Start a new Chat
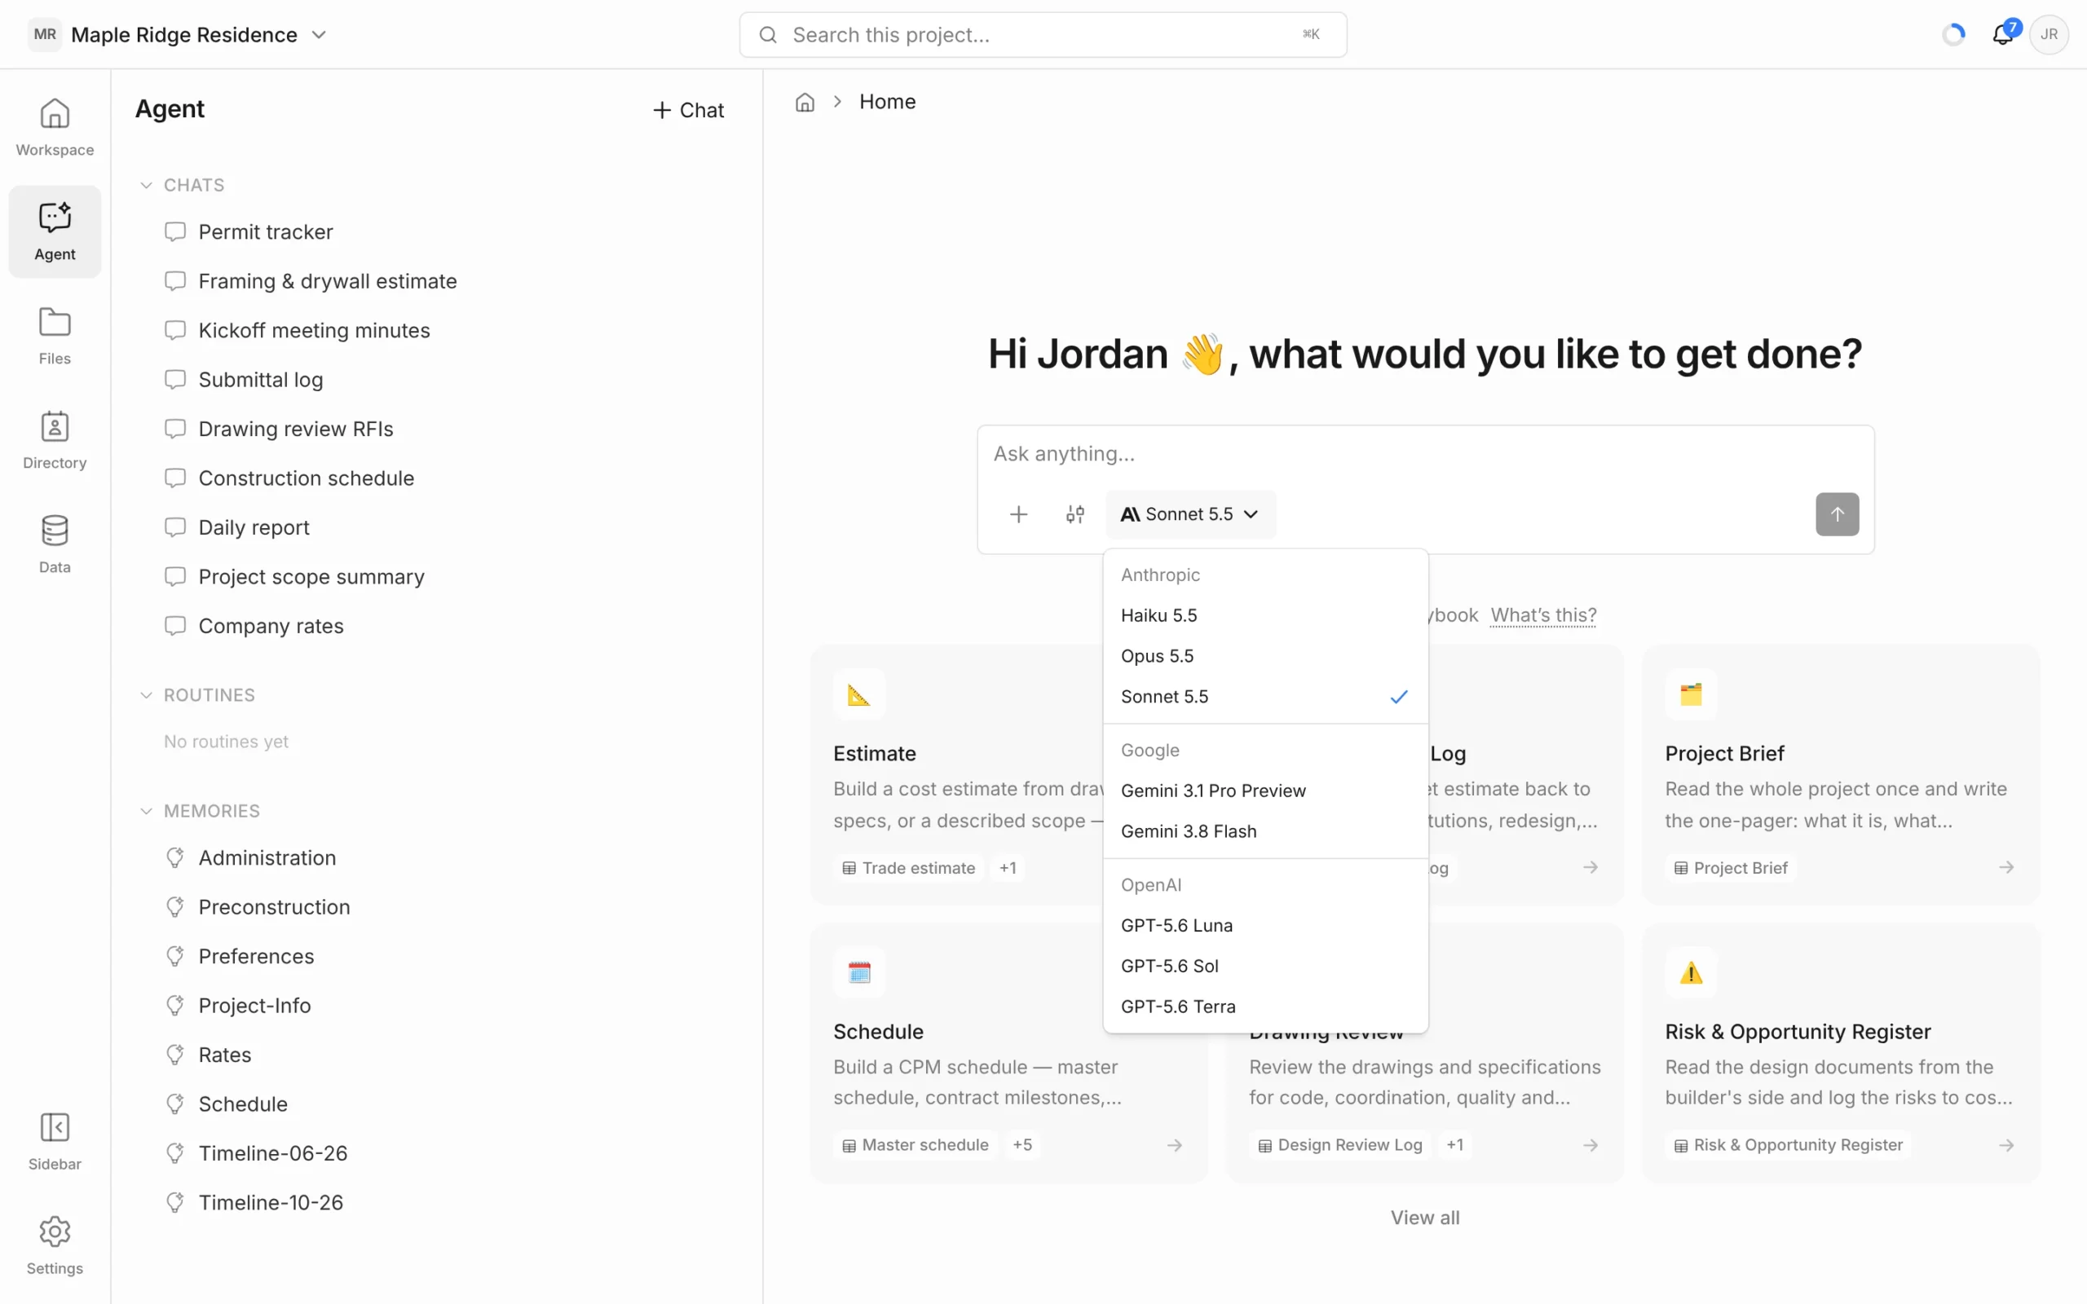Screen dimensions: 2087x1304 click(x=687, y=110)
